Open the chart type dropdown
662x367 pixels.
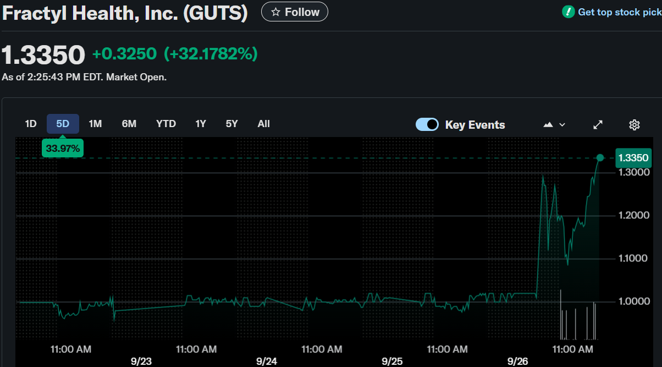tap(554, 125)
